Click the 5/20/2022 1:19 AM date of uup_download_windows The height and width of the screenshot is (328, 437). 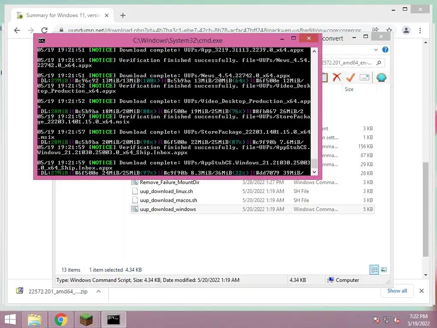tap(263, 209)
